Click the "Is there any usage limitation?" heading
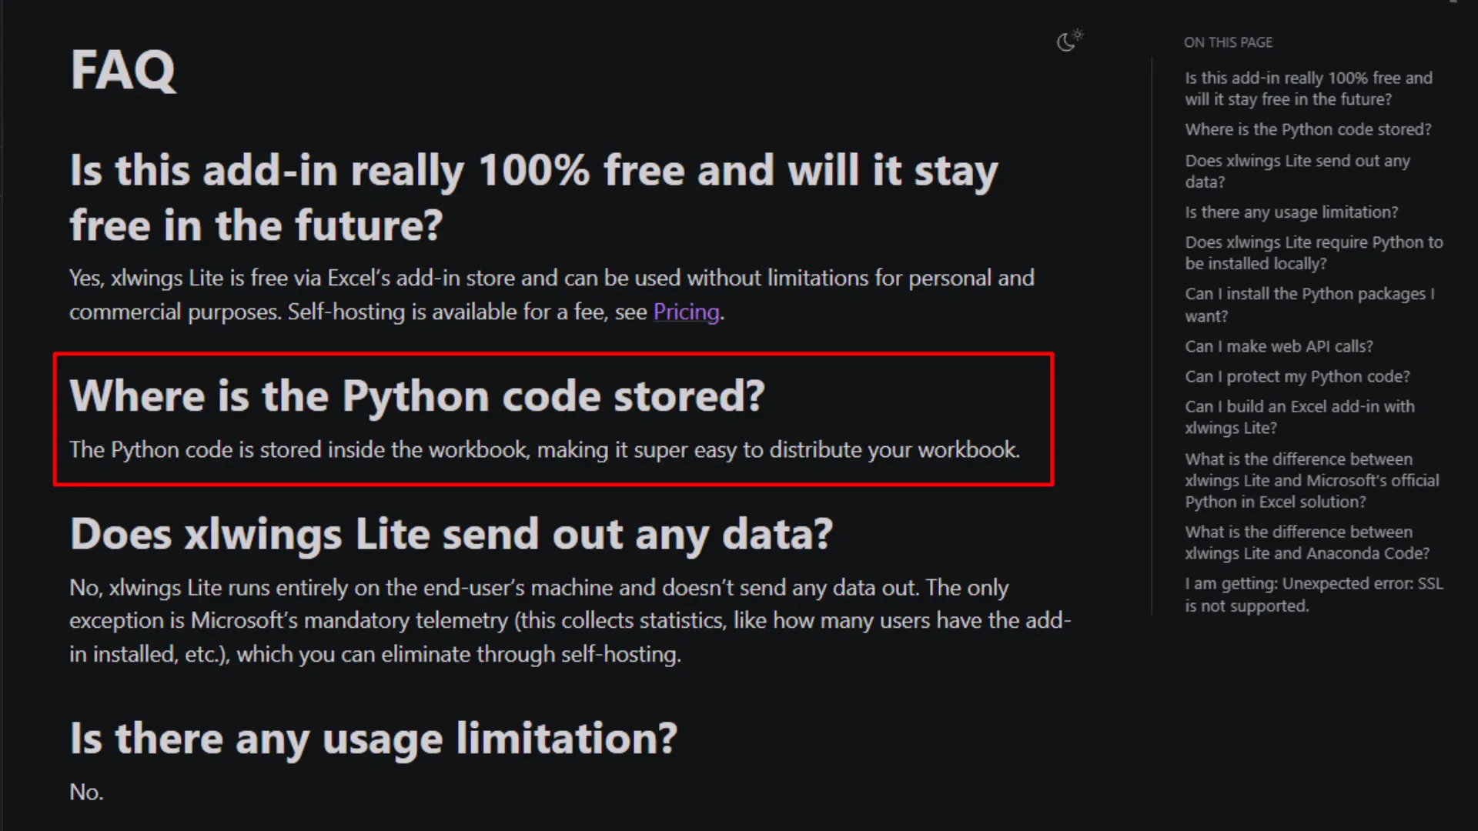This screenshot has height=831, width=1478. 373,738
